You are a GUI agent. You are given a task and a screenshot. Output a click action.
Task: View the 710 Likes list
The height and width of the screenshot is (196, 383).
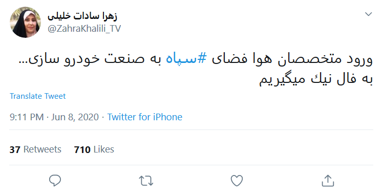tap(94, 149)
